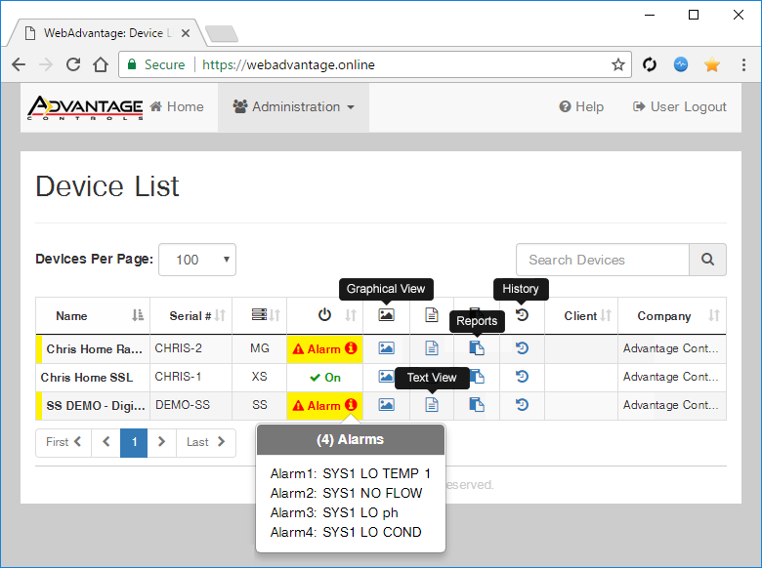
Task: Select Chris Home Ra... device name
Action: click(x=95, y=349)
